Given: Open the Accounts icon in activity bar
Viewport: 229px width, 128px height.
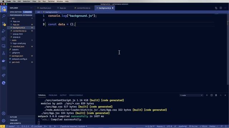Looking at the screenshot, I should [4, 113].
